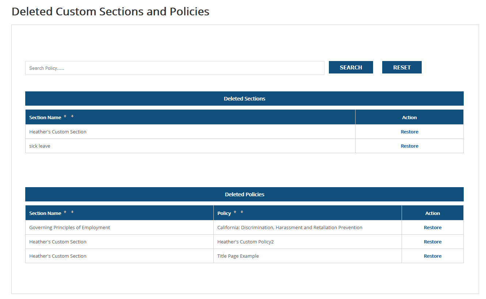Select 'Heather's Custom Section' in Deleted Sections table

[190, 132]
